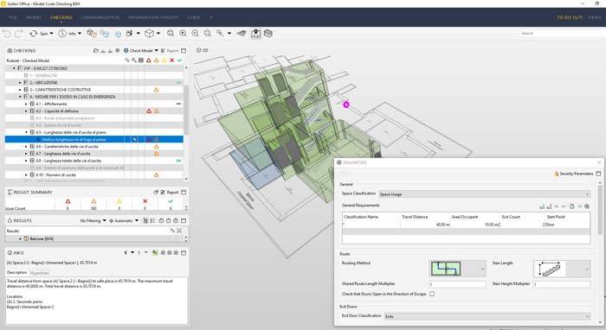The image size is (606, 330).
Task: Click Report in Result Summary panel
Action: tap(170, 192)
